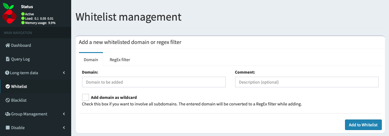Image resolution: width=389 pixels, height=136 pixels.
Task: Click the Whitelist checkmark circle icon
Action: pos(8,86)
